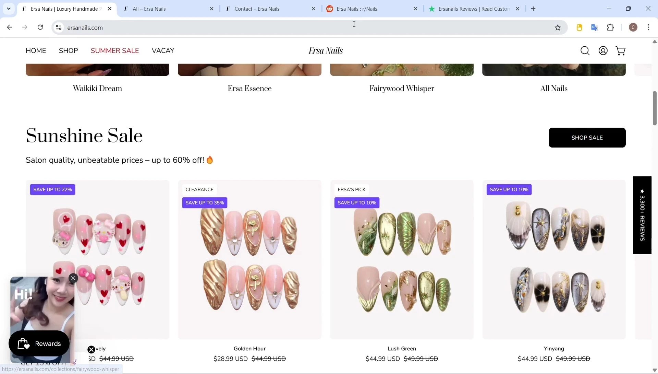Image resolution: width=658 pixels, height=374 pixels.
Task: Open Waikiki Dream collection link
Action: [x=97, y=89]
